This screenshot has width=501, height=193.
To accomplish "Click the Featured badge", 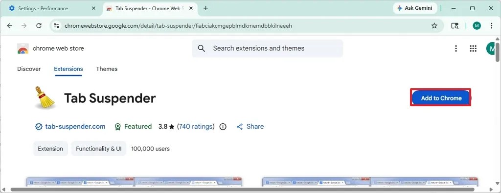I will [133, 126].
